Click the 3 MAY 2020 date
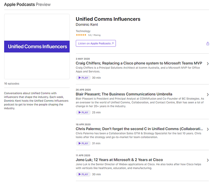 [x=83, y=59]
